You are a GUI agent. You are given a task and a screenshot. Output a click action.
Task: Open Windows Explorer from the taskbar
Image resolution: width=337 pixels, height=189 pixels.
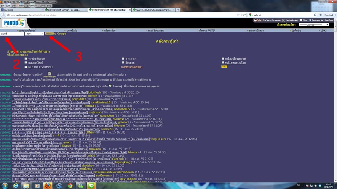click(26, 186)
